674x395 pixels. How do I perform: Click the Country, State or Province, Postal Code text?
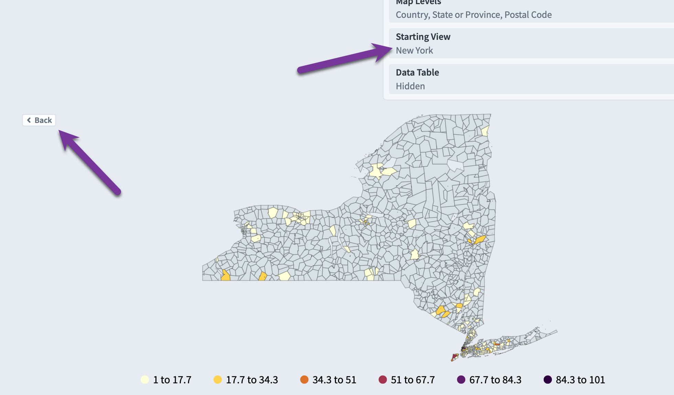click(x=474, y=15)
